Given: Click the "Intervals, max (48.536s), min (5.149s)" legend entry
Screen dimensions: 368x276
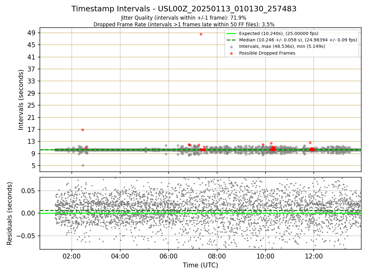Looking at the screenshot, I should point(282,47).
